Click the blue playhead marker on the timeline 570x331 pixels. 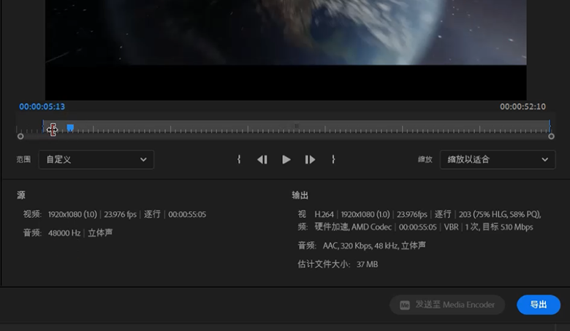point(70,128)
